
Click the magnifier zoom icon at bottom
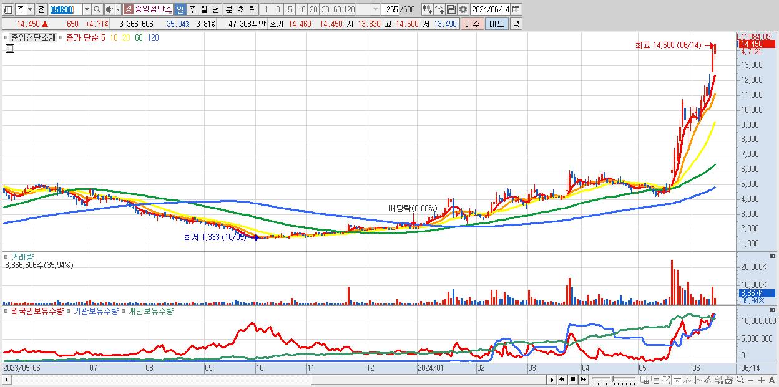click(740, 380)
